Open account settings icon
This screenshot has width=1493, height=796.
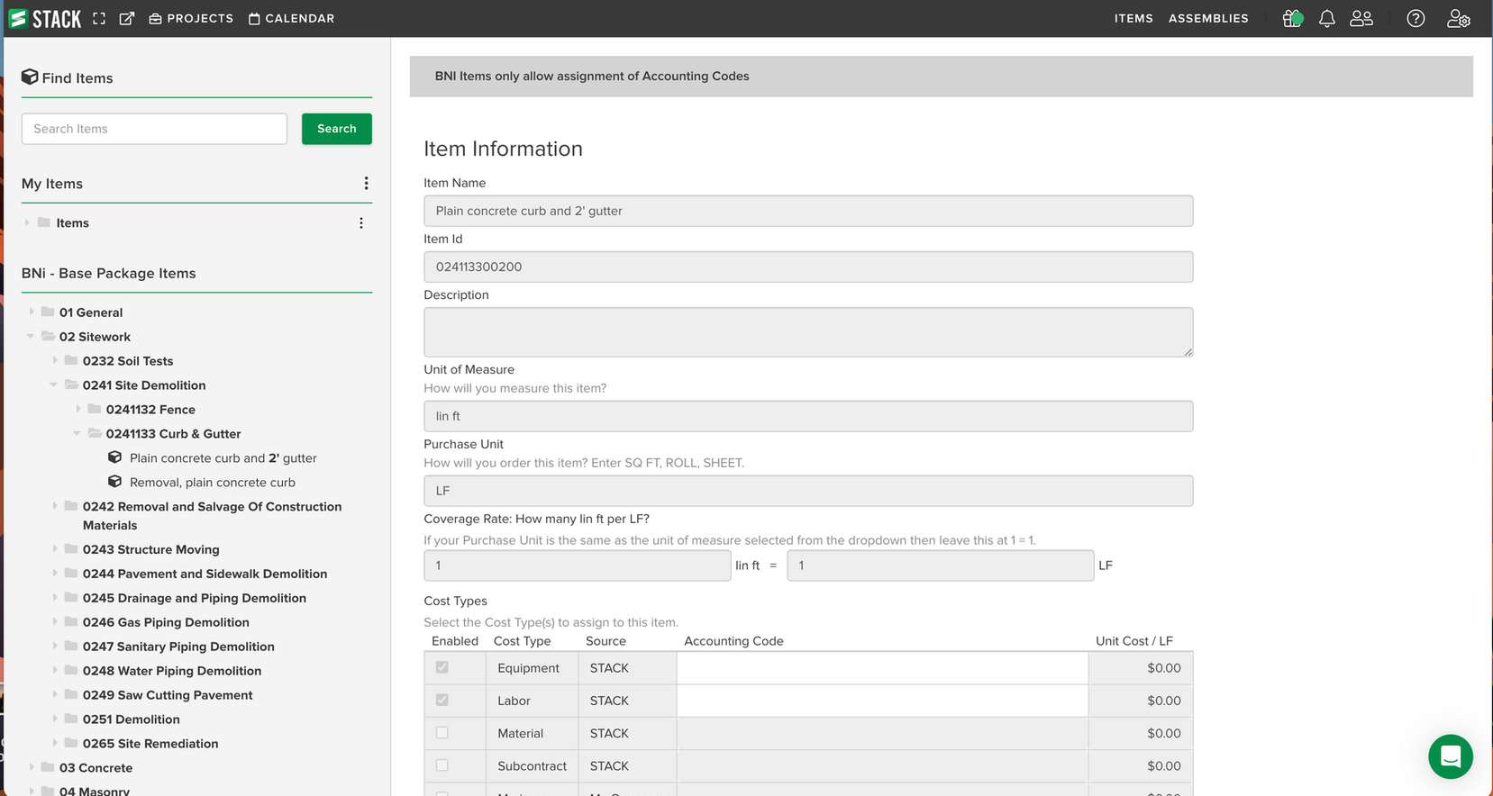[x=1459, y=18]
